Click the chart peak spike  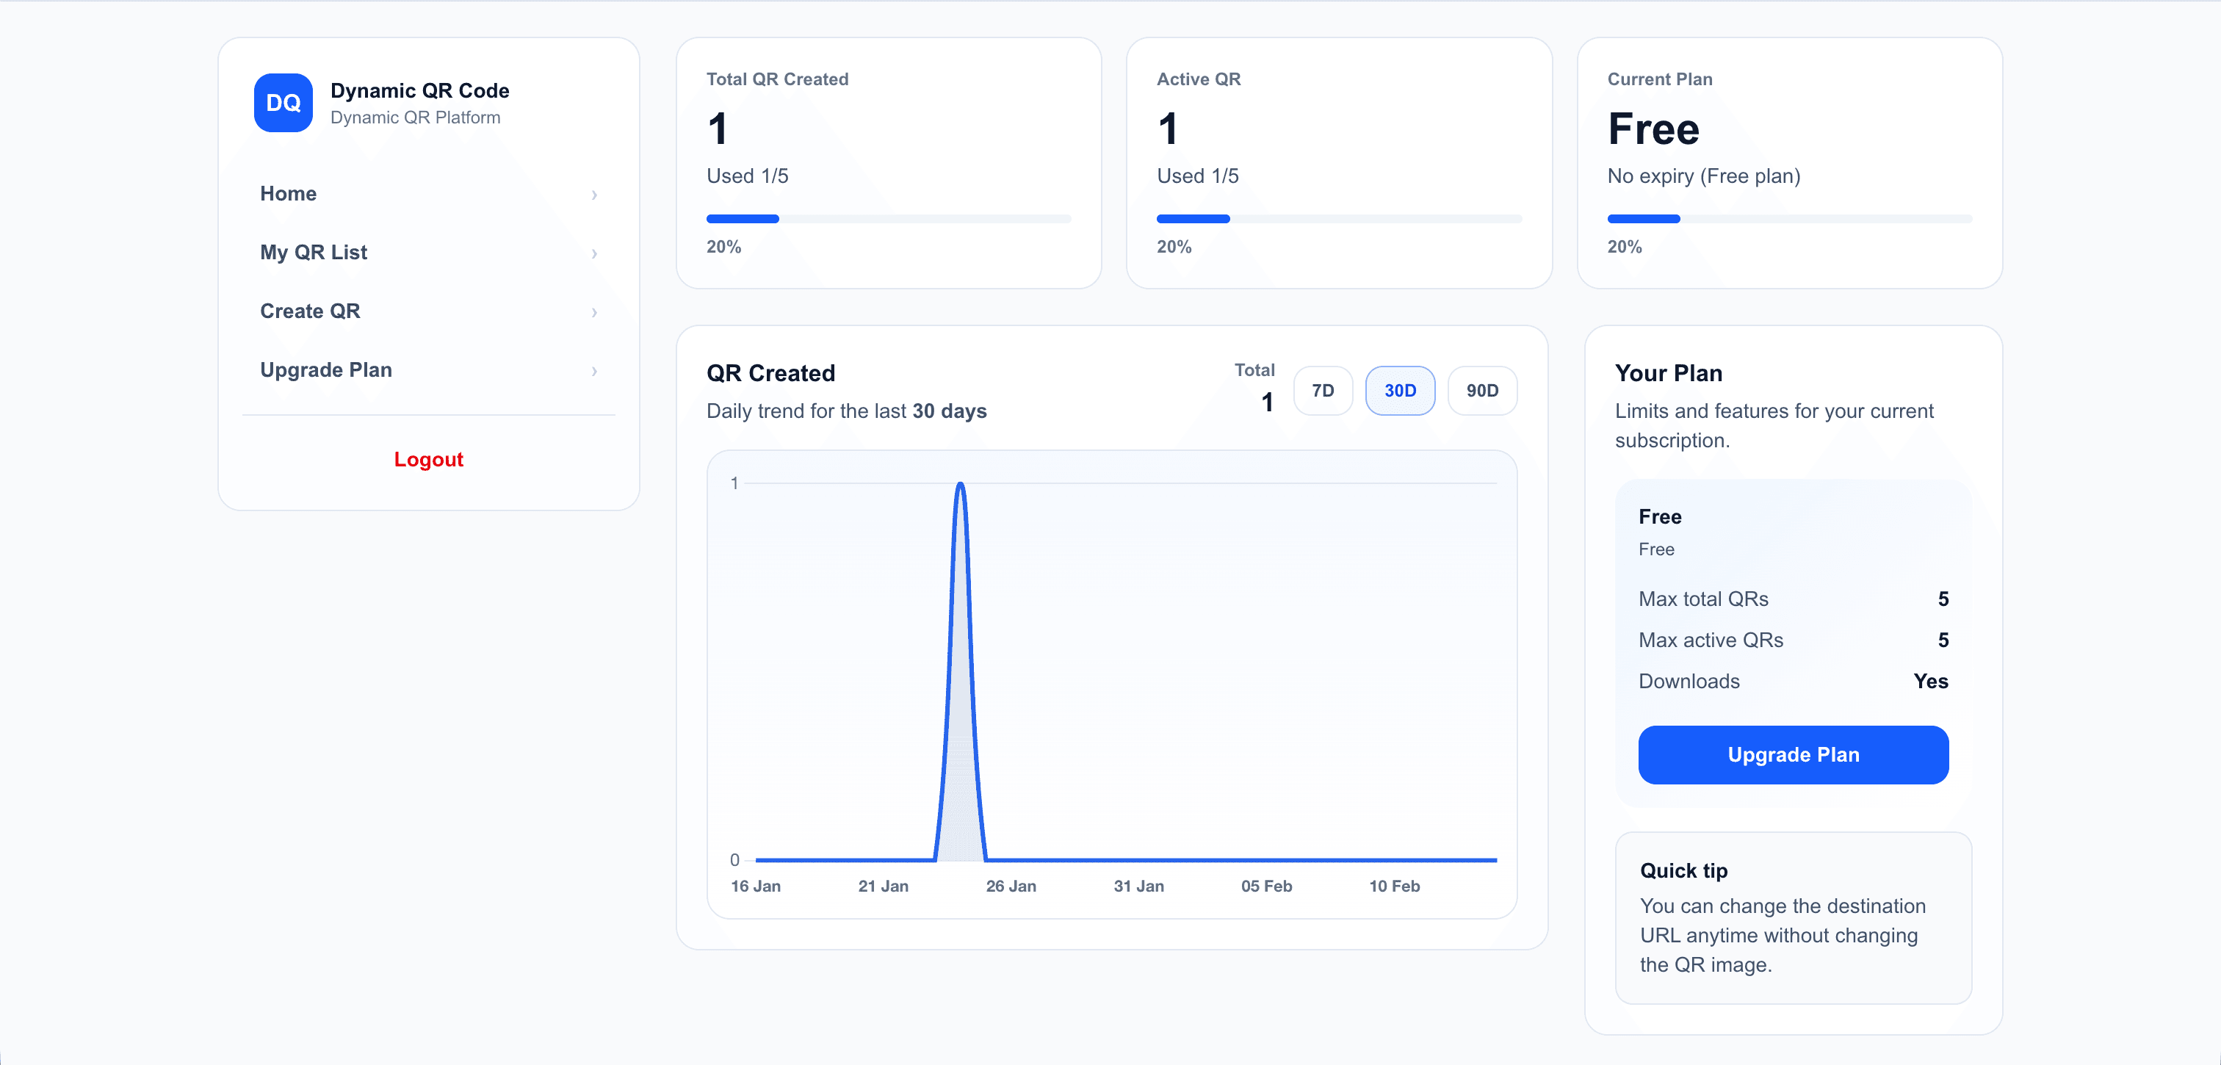[961, 487]
